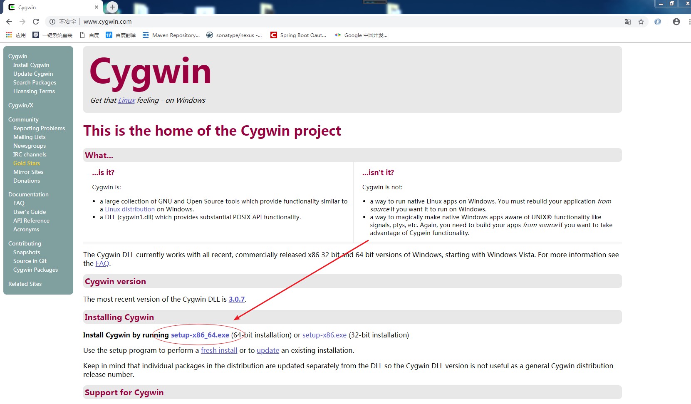This screenshot has height=404, width=691.
Task: View site info via the 不安全 indicator
Action: [x=64, y=22]
